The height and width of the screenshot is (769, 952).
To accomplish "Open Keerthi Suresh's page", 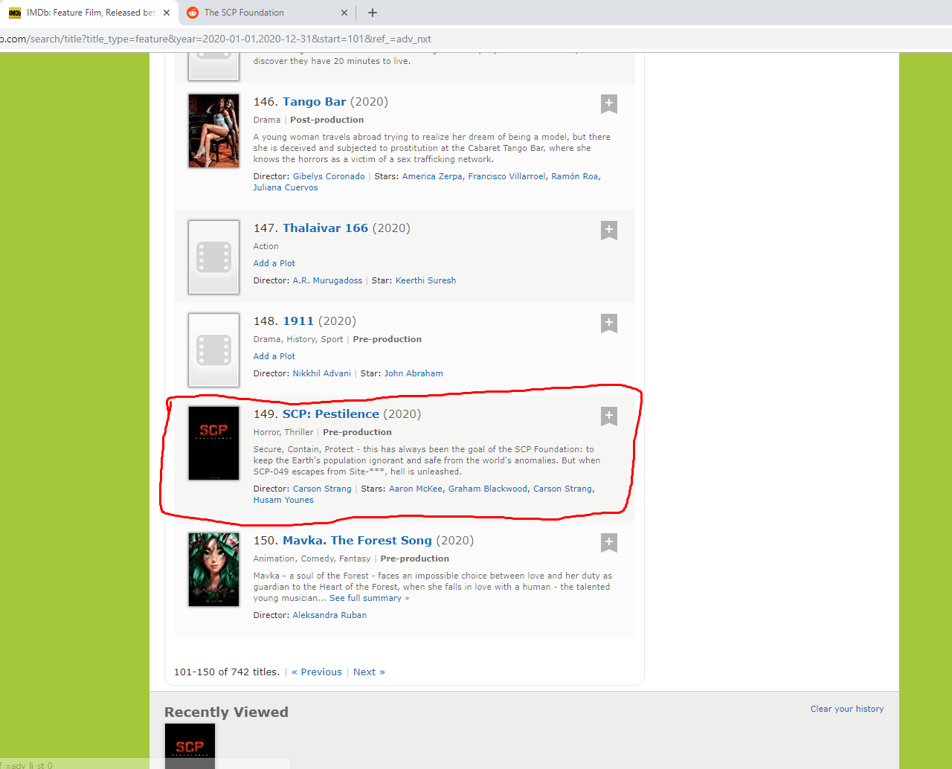I will [x=425, y=280].
